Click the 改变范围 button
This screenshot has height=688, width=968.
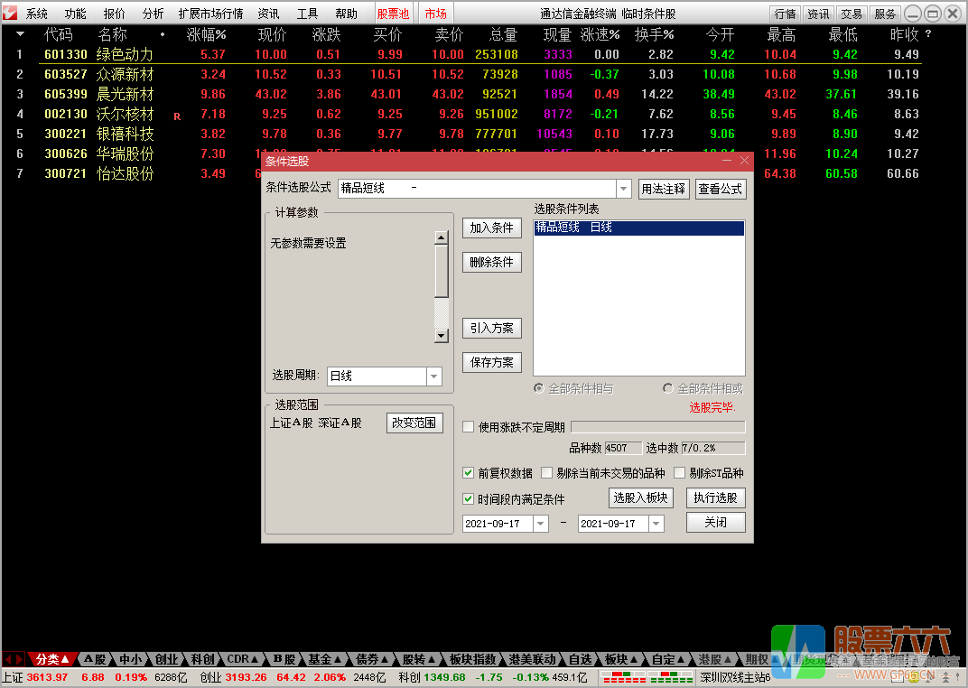click(414, 423)
